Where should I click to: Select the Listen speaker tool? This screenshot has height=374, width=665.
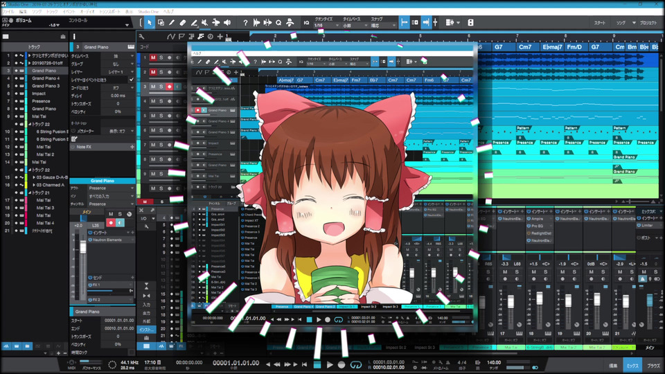point(227,22)
